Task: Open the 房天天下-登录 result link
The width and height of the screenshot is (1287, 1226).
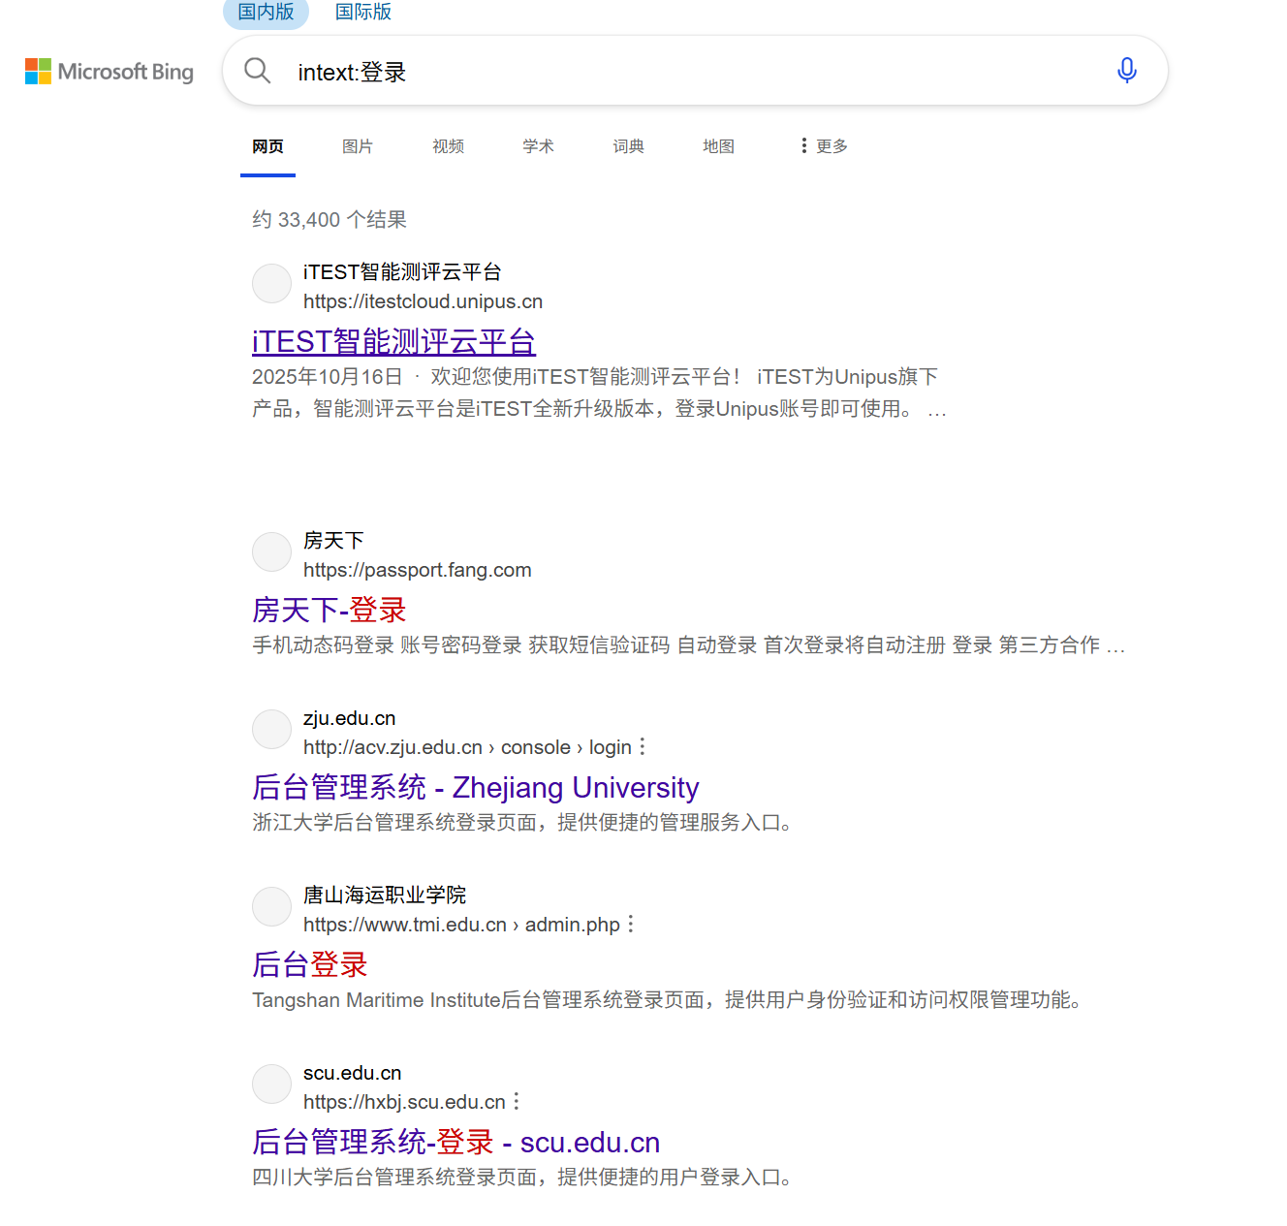Action: click(x=328, y=610)
